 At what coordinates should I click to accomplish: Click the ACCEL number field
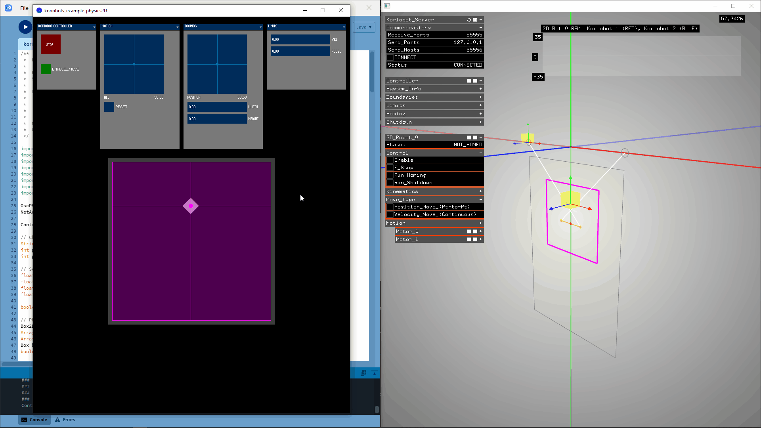(300, 52)
